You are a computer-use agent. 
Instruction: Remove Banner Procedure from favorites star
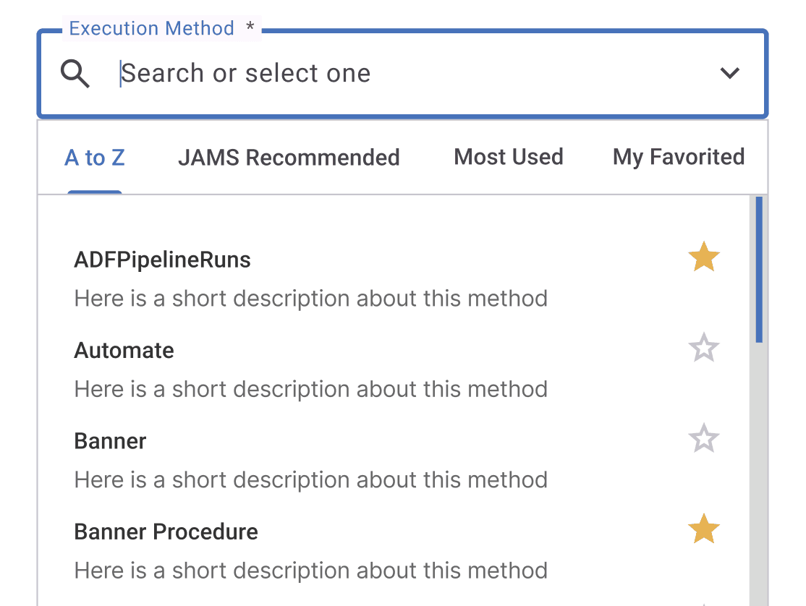(x=703, y=530)
